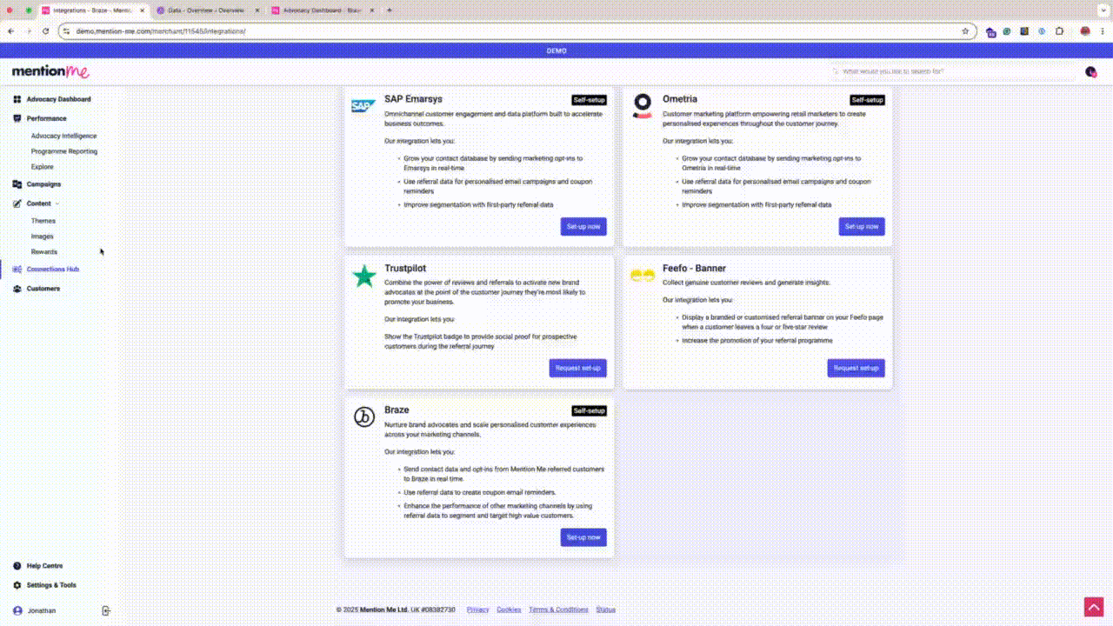
Task: Open the Customers sidebar icon
Action: click(17, 289)
